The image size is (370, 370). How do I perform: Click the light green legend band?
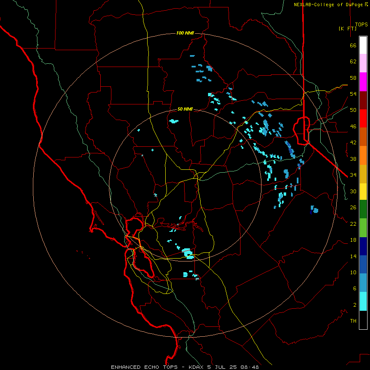point(363,228)
